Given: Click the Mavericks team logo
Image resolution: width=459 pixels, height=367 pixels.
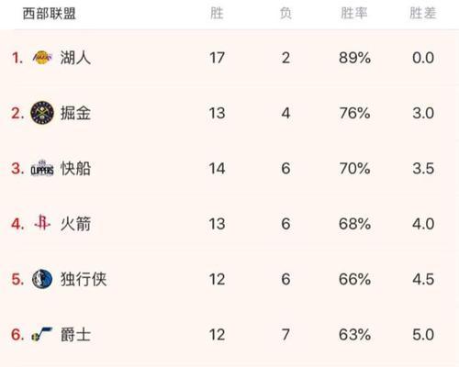Looking at the screenshot, I should [x=42, y=279].
